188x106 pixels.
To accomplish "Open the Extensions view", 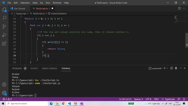I will (4, 44).
